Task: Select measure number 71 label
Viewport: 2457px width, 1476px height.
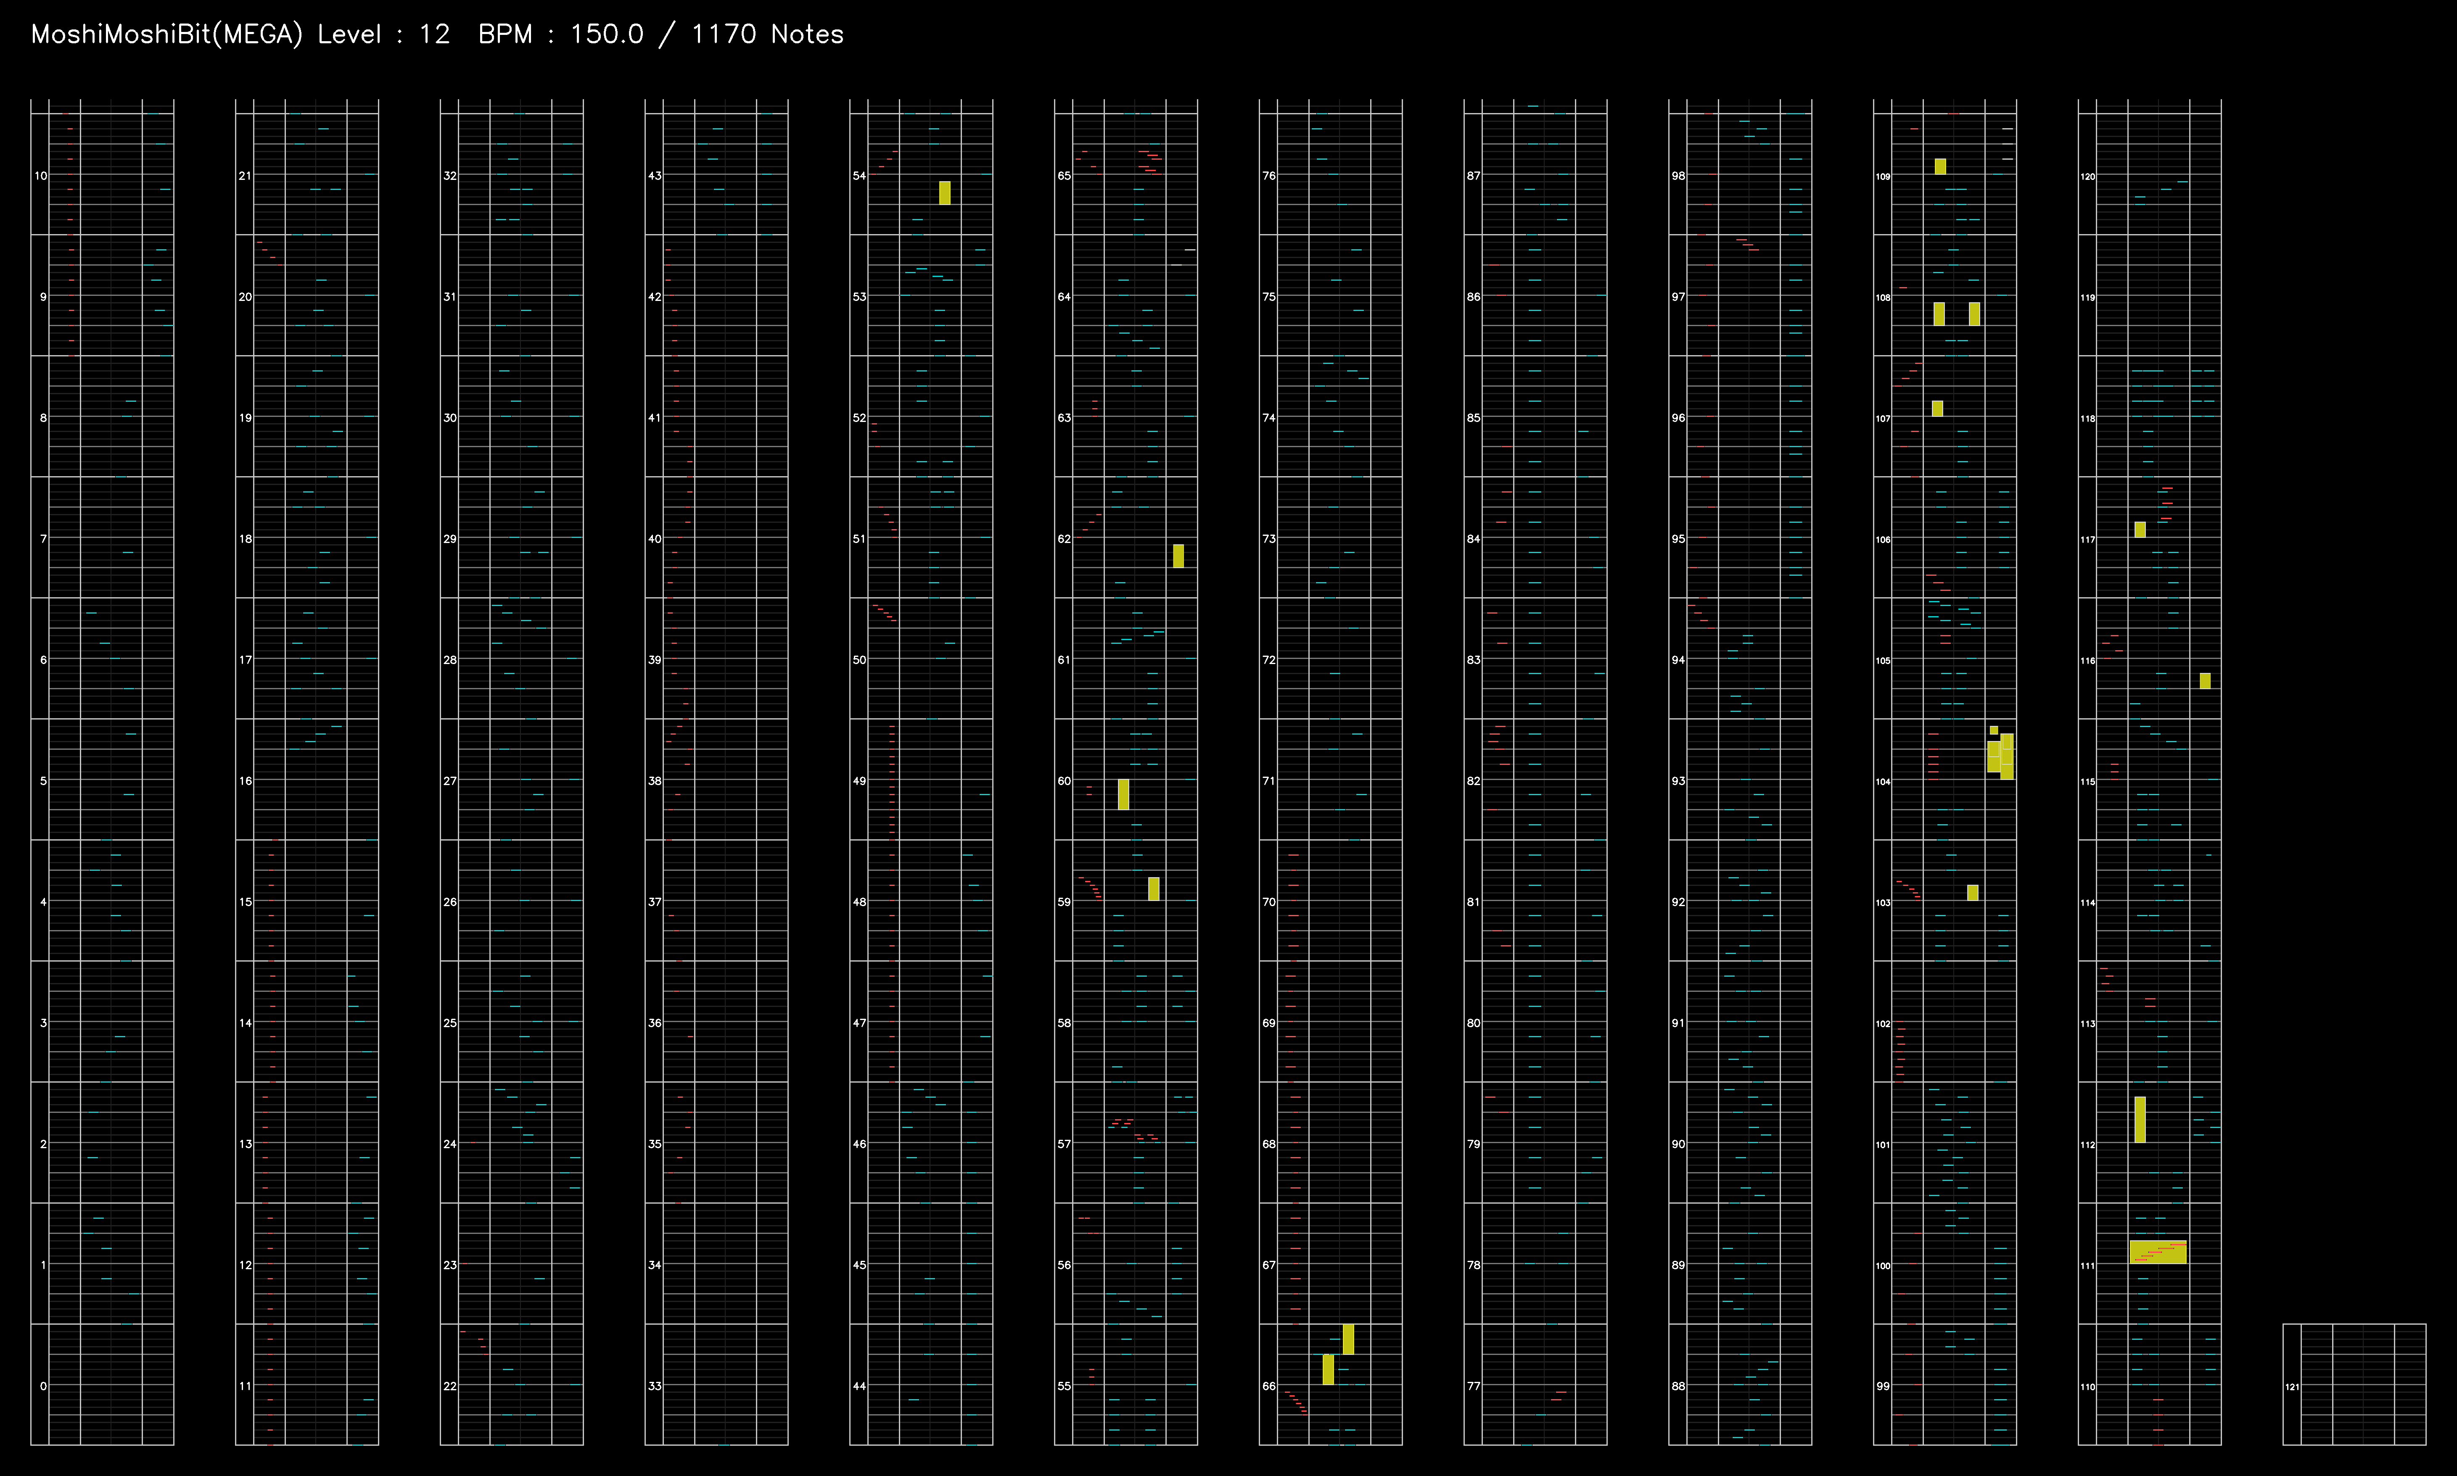Action: click(x=1269, y=782)
